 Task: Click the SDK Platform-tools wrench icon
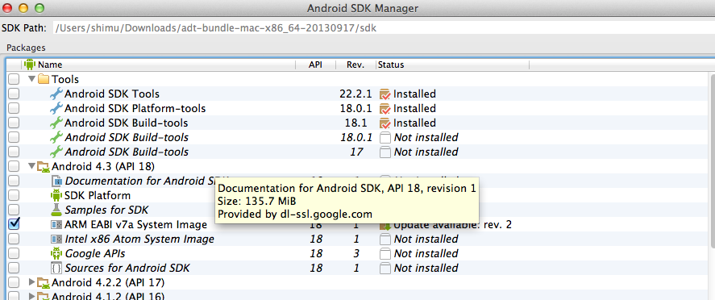tap(56, 109)
